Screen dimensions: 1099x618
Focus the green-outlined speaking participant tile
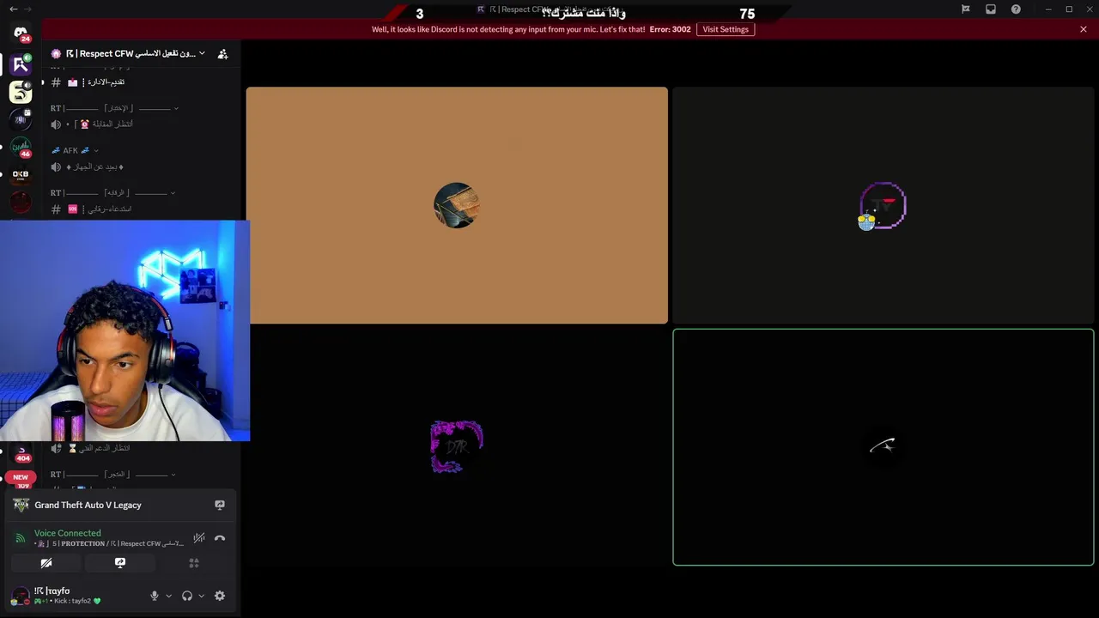(x=883, y=447)
